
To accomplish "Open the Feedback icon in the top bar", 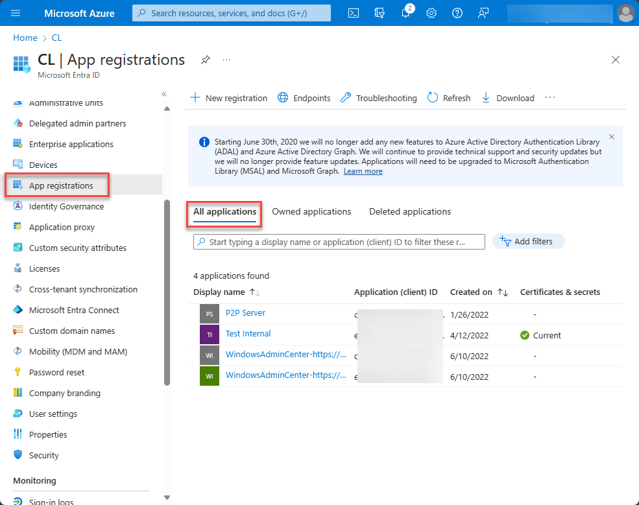I will (x=483, y=13).
